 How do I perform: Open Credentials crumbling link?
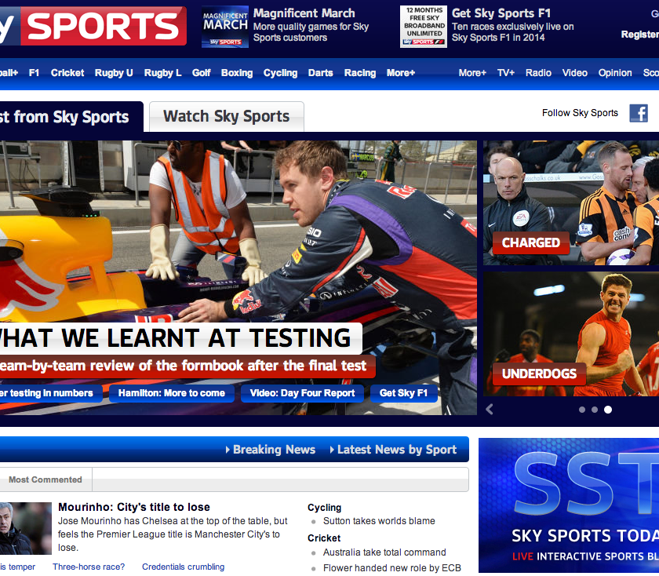(x=184, y=567)
